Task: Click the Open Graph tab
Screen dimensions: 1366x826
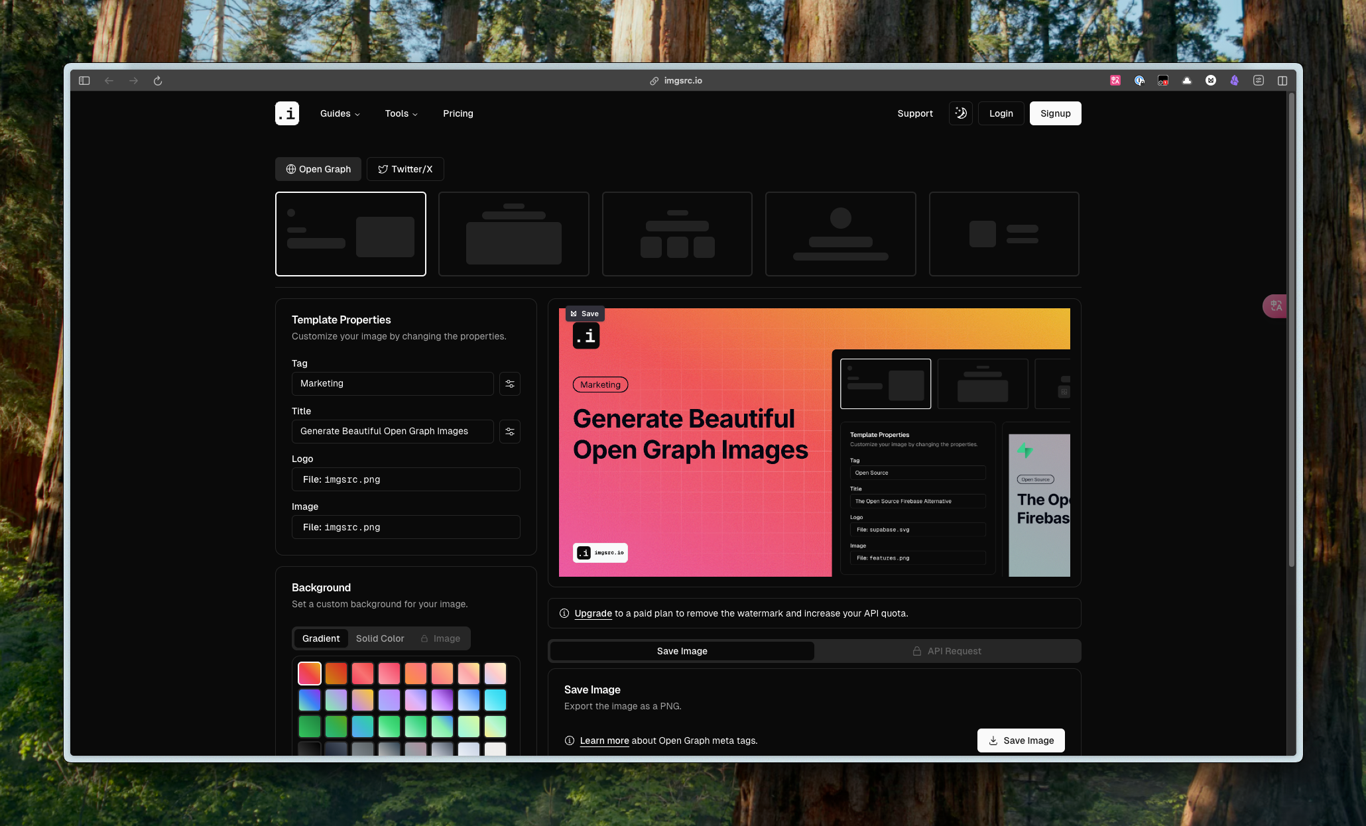Action: [x=318, y=168]
